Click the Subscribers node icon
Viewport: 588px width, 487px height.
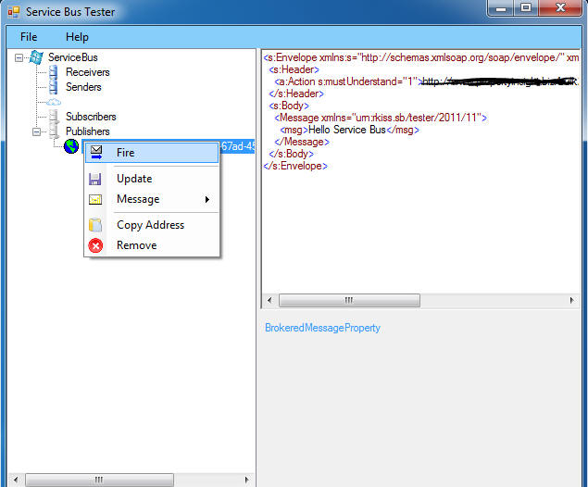pos(54,117)
